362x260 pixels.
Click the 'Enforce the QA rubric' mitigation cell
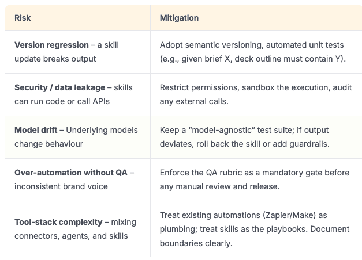[203, 173]
